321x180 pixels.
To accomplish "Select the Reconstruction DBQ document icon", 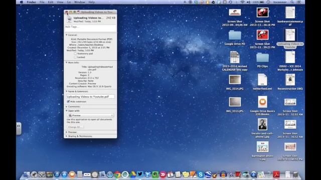I will [x=290, y=79].
